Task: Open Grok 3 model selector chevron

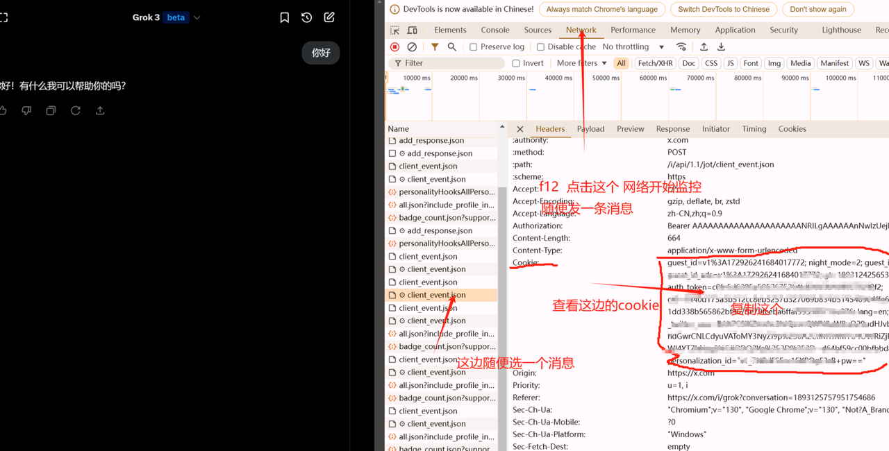Action: click(197, 18)
